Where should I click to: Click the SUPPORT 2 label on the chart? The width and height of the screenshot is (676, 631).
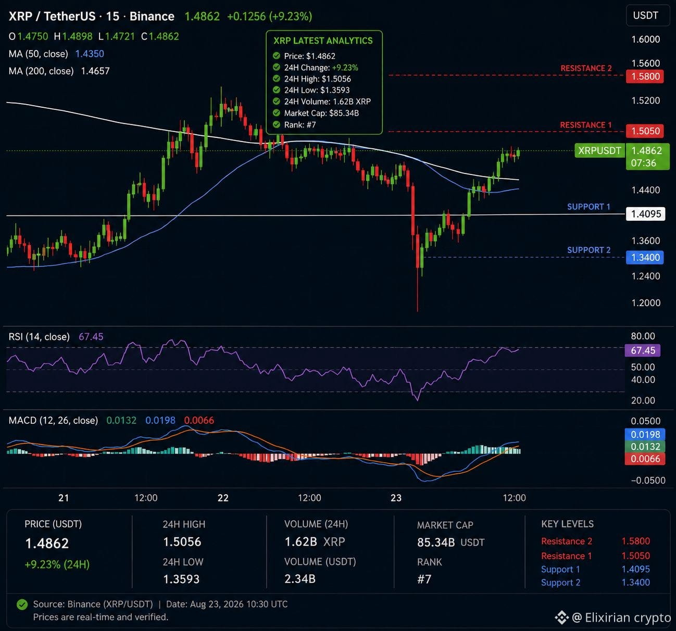tap(589, 250)
